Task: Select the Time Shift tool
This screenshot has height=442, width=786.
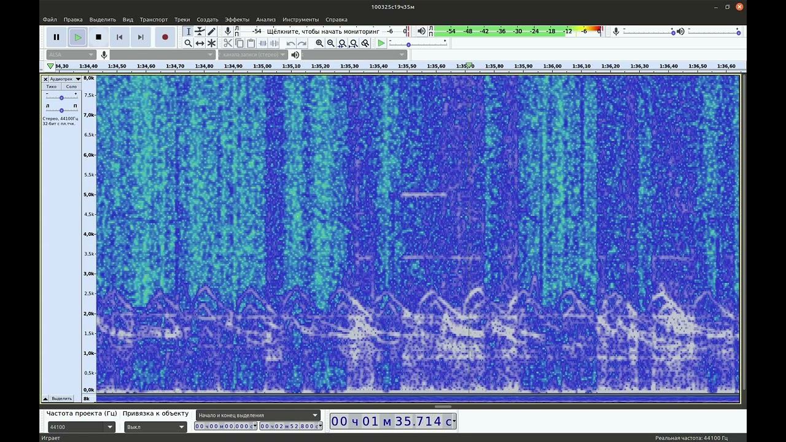Action: 200,43
